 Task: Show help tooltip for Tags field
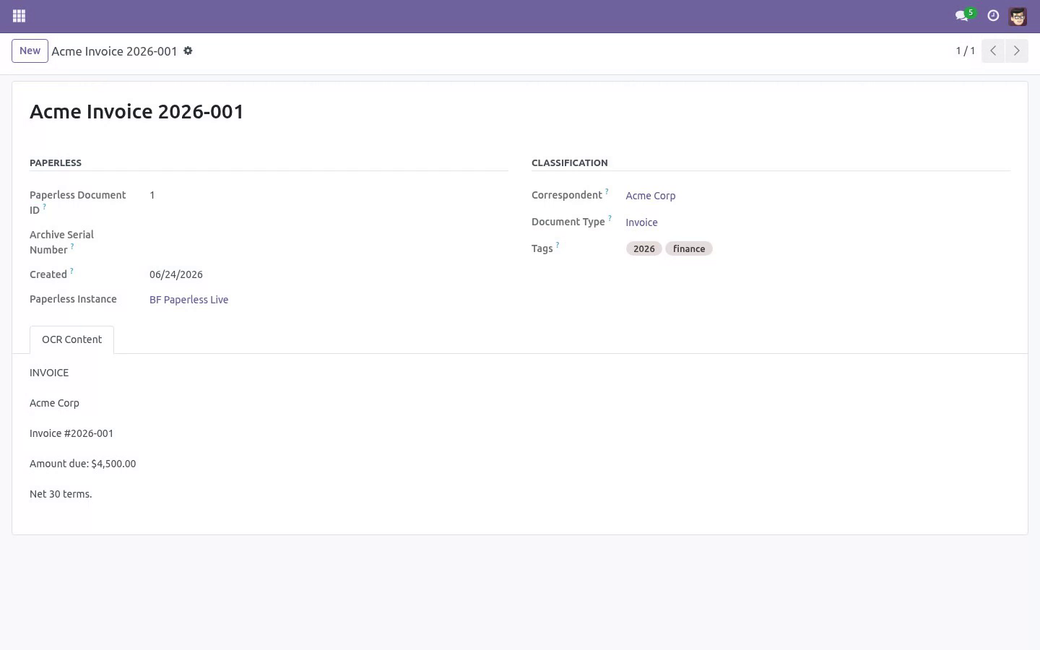pyautogui.click(x=558, y=245)
